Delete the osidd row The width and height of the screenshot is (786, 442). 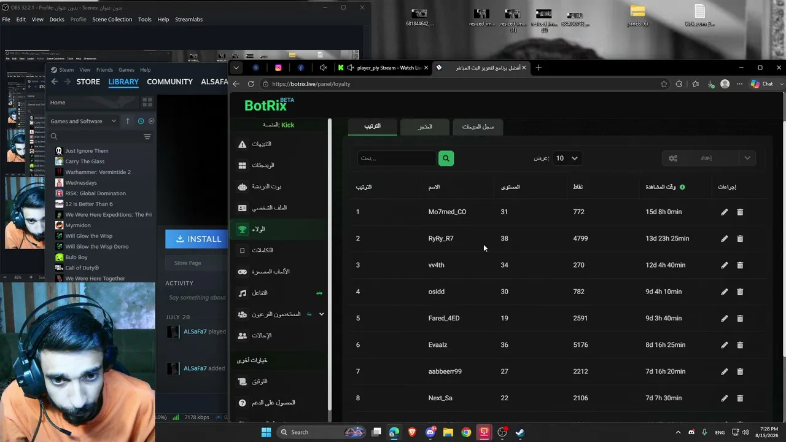click(740, 292)
